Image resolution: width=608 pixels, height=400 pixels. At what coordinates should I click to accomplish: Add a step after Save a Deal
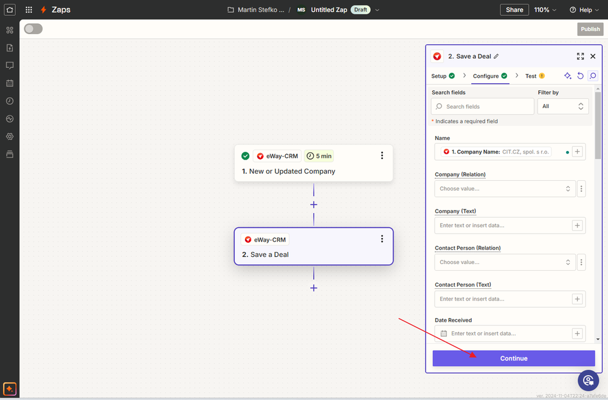314,288
